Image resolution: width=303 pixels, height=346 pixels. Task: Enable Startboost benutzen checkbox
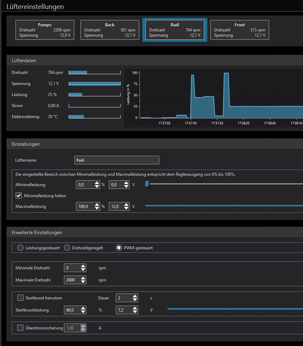click(20, 298)
